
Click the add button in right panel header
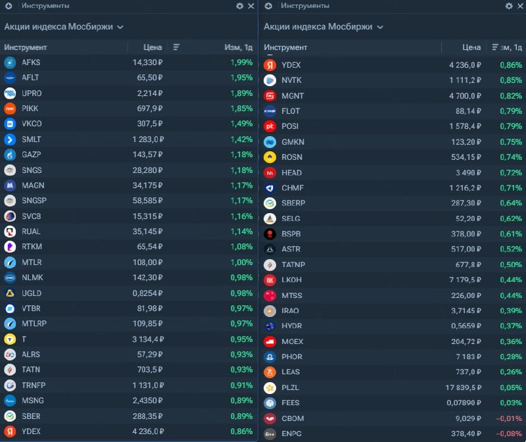point(268,6)
